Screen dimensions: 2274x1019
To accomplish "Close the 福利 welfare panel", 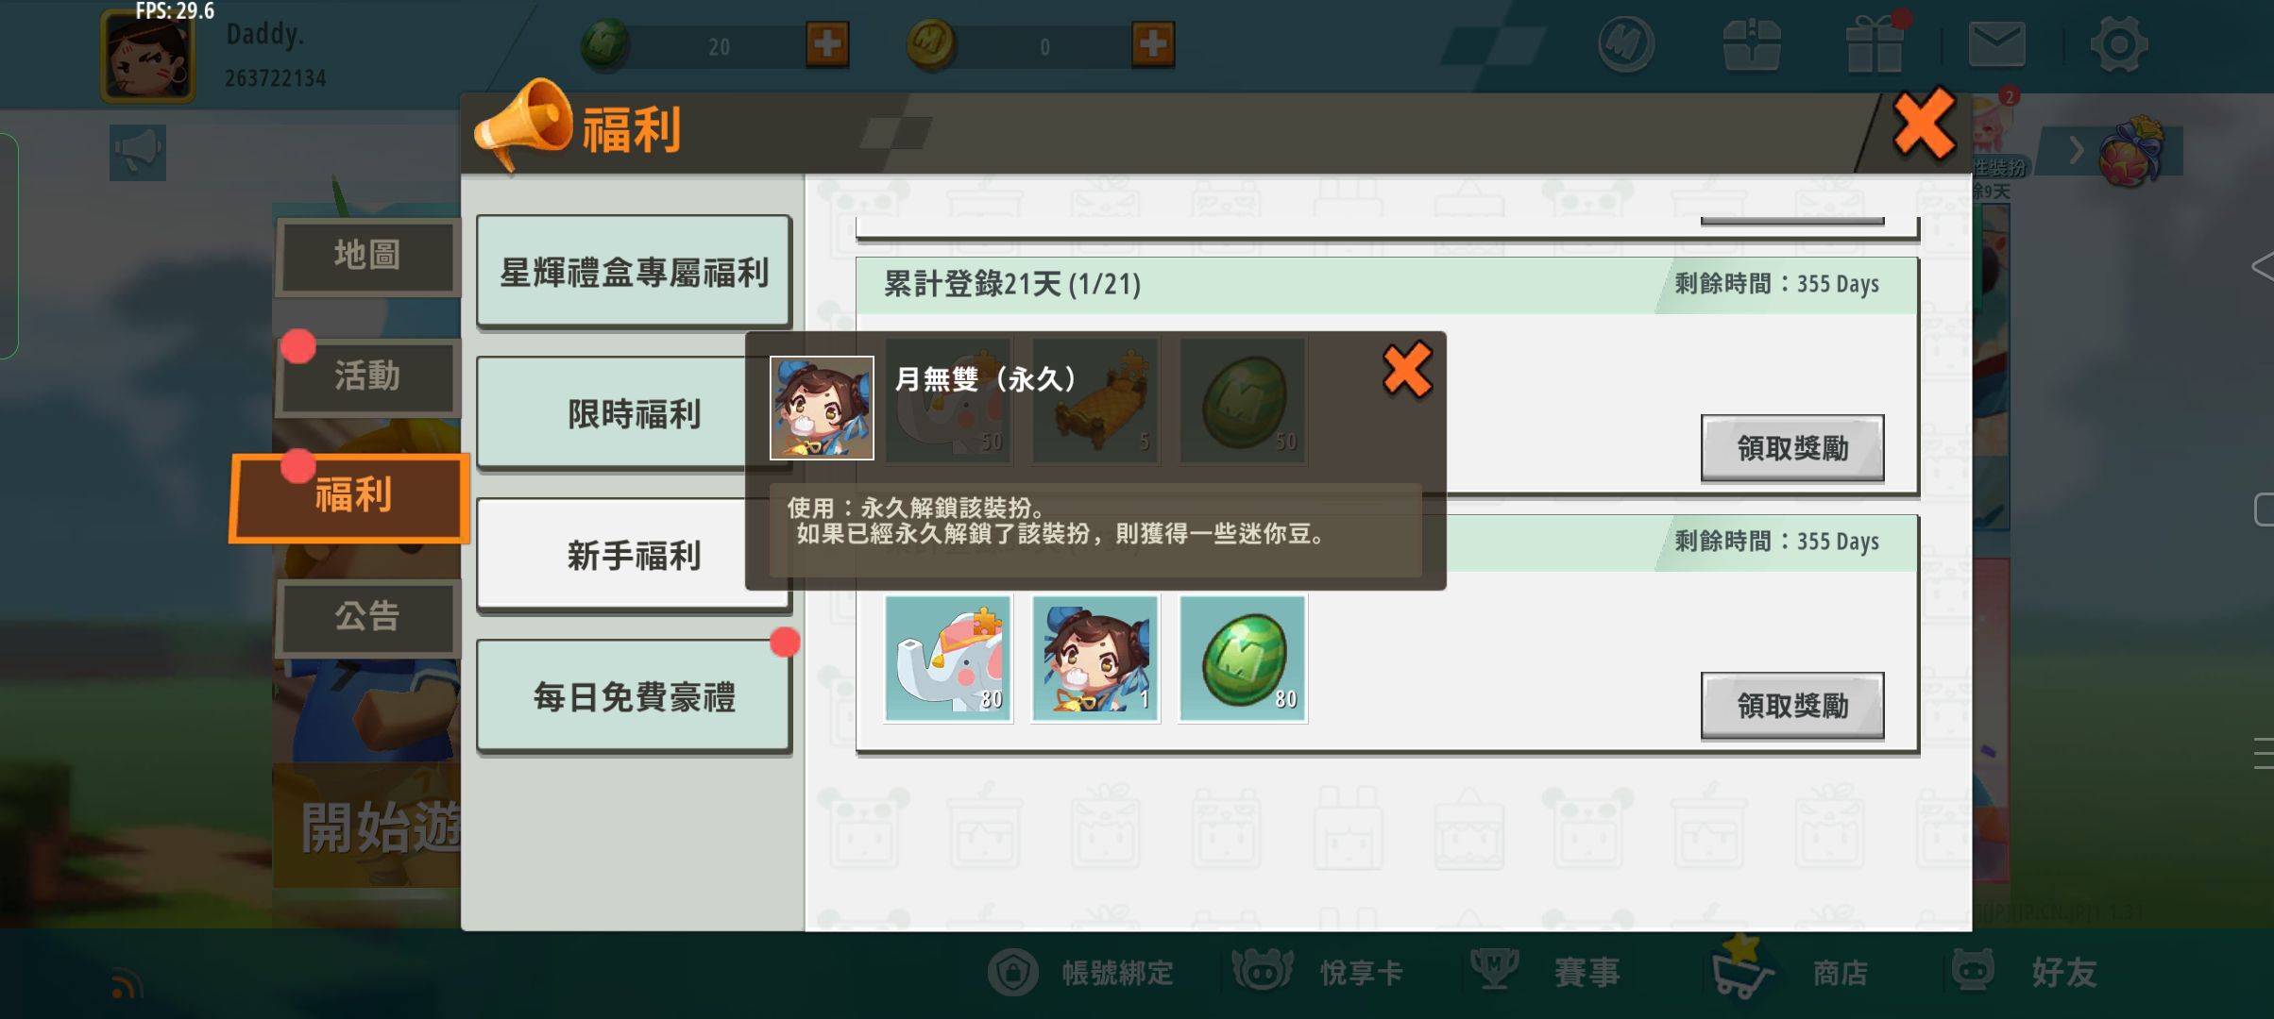I will click(1924, 124).
